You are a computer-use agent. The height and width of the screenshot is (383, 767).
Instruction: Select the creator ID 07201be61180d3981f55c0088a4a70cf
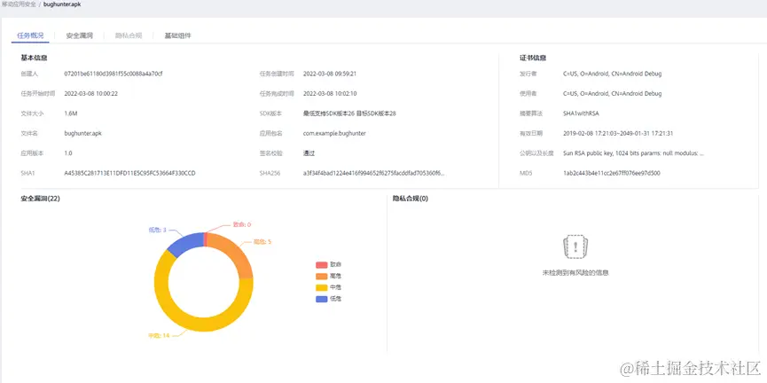point(113,74)
